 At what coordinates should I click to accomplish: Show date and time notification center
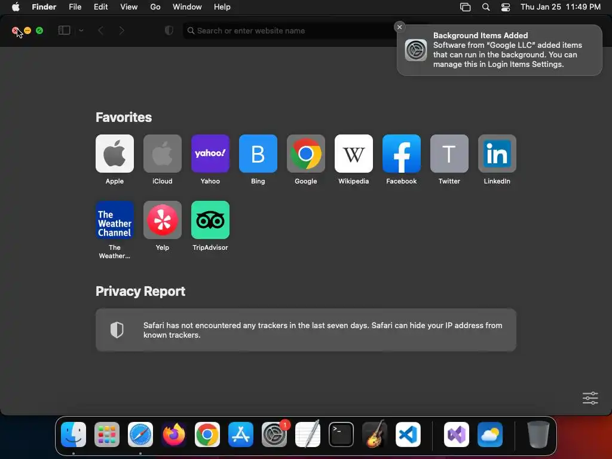pyautogui.click(x=561, y=7)
